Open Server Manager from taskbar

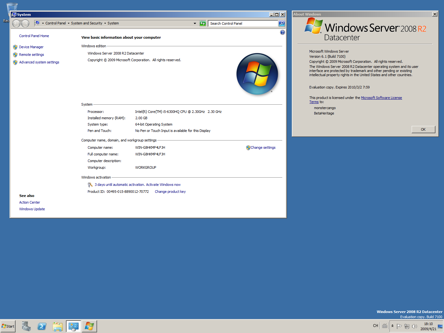(x=26, y=326)
